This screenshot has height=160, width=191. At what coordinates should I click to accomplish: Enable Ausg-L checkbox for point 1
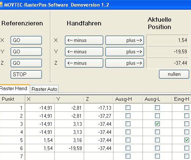[x=157, y=108]
